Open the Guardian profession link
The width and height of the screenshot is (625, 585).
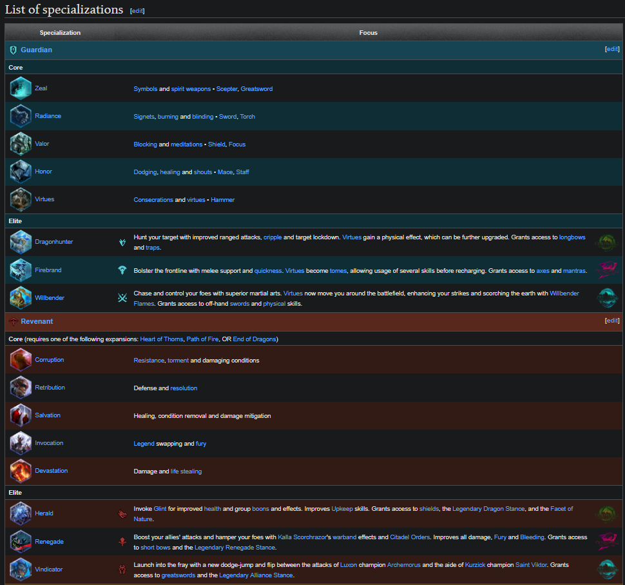[36, 50]
